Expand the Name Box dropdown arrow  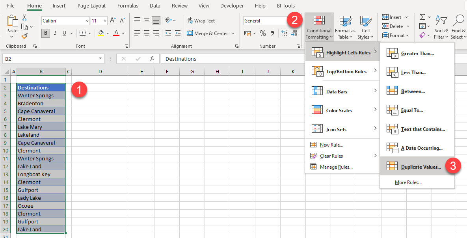pyautogui.click(x=100, y=59)
